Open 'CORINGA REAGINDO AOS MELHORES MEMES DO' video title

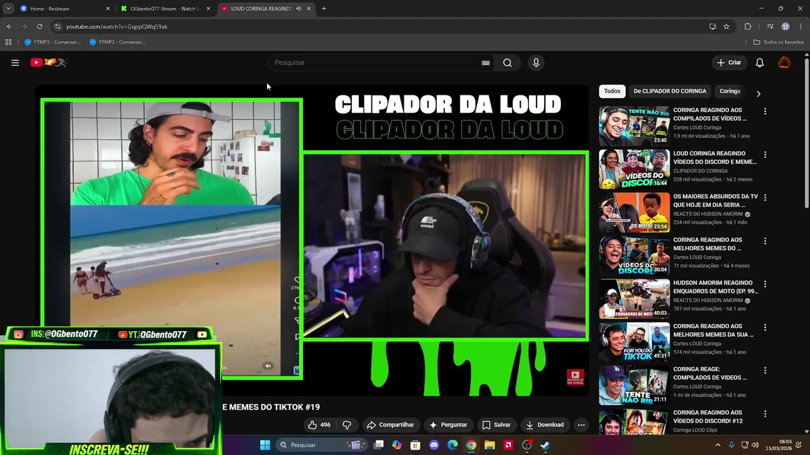[x=707, y=244]
